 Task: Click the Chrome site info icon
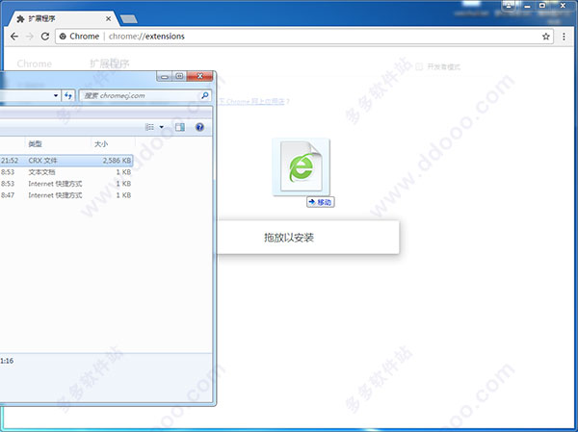pyautogui.click(x=63, y=37)
